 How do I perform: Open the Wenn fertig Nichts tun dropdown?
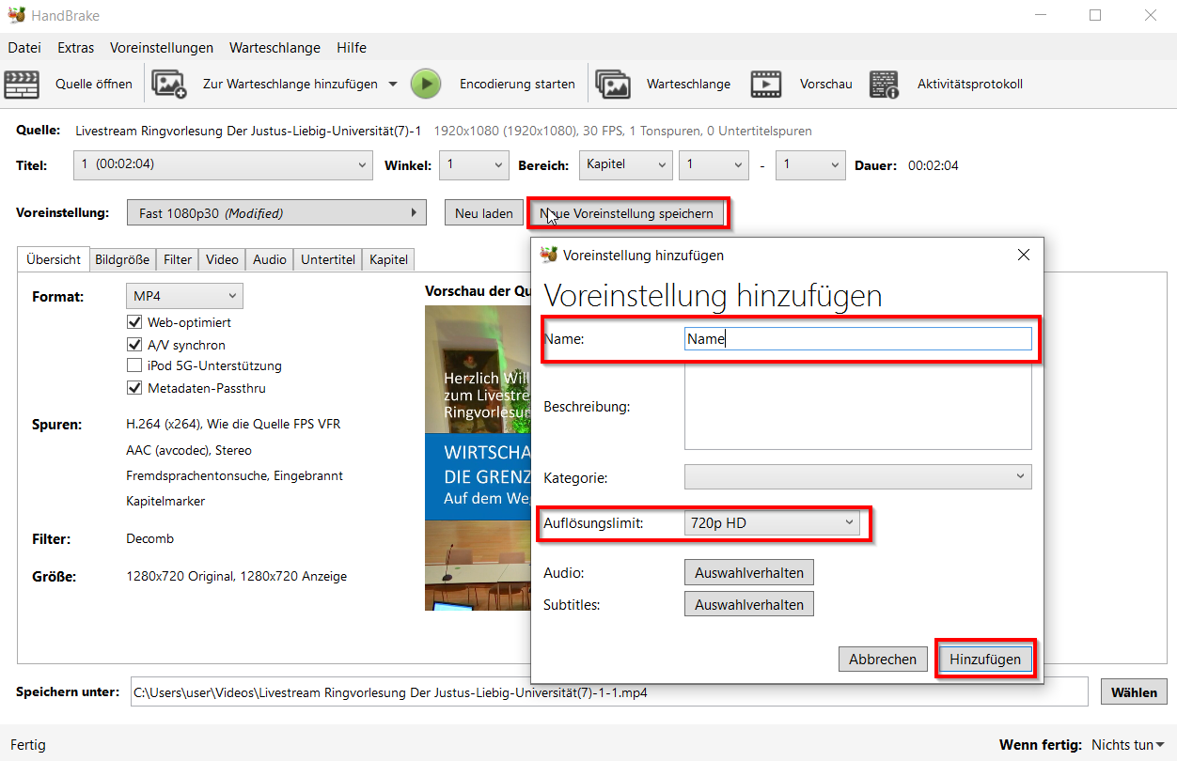[1126, 745]
